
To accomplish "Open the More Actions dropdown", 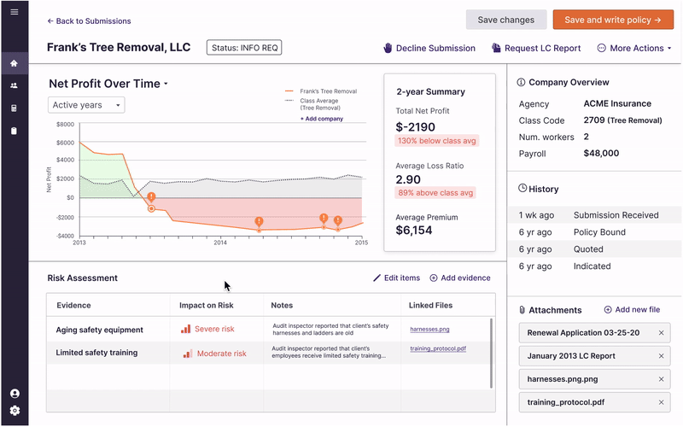I will pyautogui.click(x=635, y=49).
